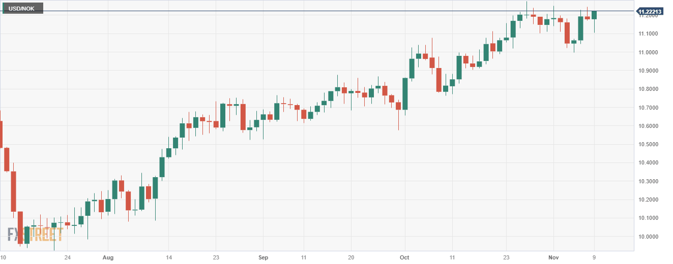The height and width of the screenshot is (264, 673).
Task: Select the latest green candle at right edge
Action: click(x=594, y=15)
